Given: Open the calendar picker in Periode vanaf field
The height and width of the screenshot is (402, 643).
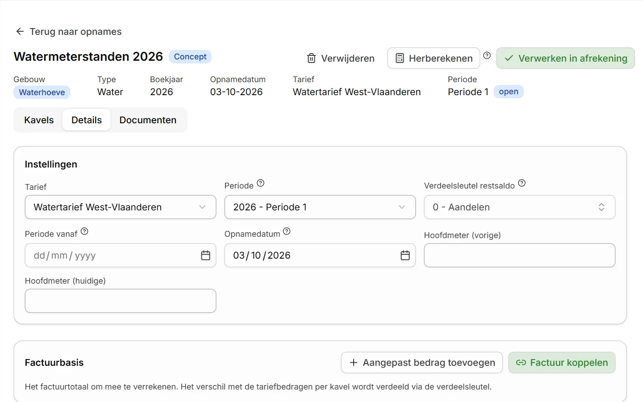Looking at the screenshot, I should (205, 255).
